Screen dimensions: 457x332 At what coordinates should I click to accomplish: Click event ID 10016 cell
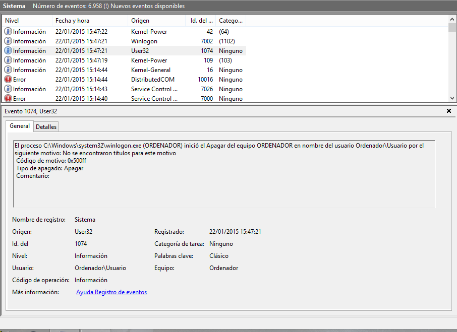[205, 80]
